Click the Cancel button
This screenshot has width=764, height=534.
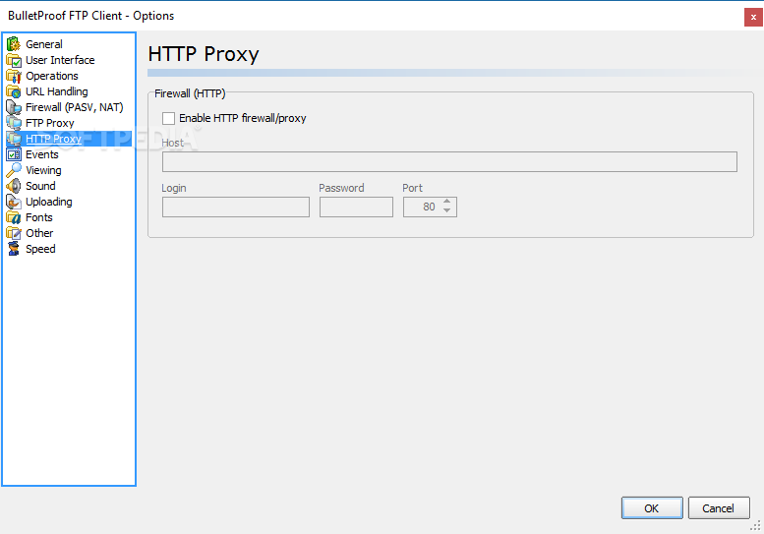pos(719,508)
